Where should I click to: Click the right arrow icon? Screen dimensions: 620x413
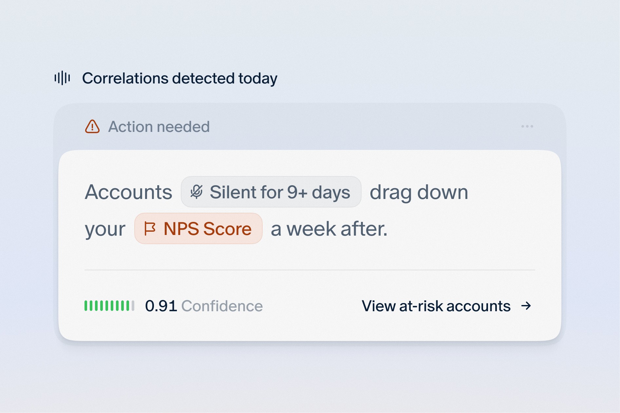[x=526, y=306]
